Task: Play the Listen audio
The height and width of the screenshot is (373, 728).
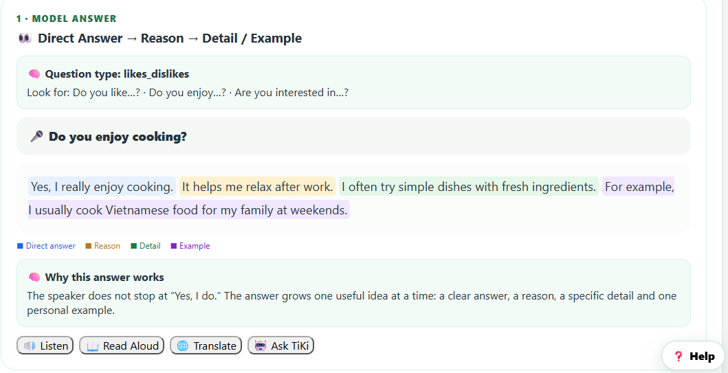Action: point(45,346)
